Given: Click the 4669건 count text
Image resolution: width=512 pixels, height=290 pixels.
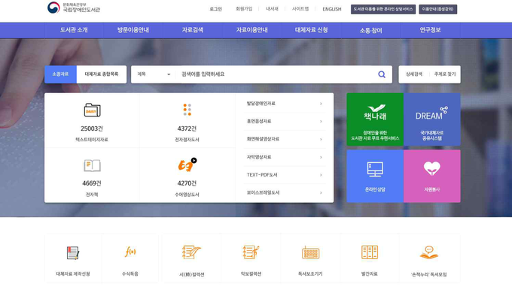Looking at the screenshot, I should coord(92,183).
